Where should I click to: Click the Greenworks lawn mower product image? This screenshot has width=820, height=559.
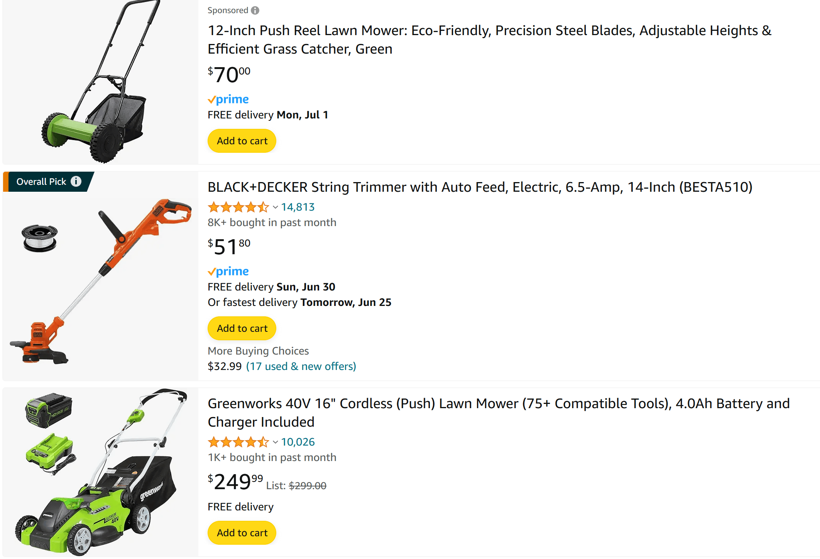[100, 472]
